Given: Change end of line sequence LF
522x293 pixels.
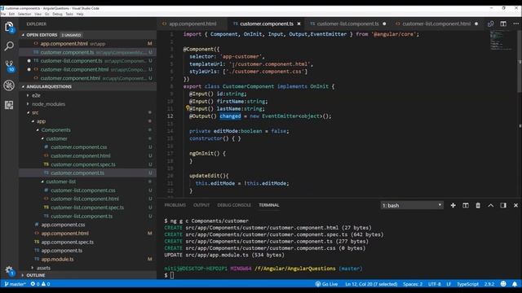Looking at the screenshot, I should click(x=449, y=284).
